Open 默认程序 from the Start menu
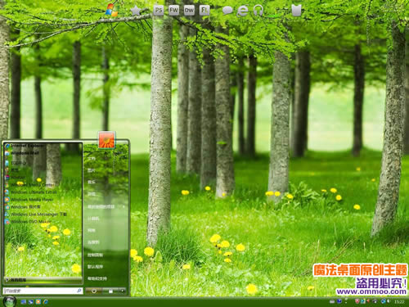409x307 pixels. (x=95, y=267)
